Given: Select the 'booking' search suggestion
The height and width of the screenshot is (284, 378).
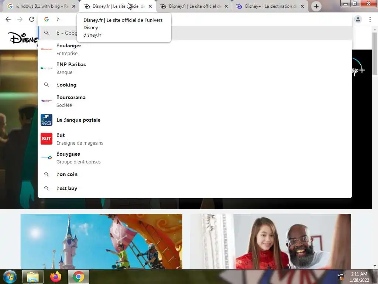Looking at the screenshot, I should pyautogui.click(x=195, y=85).
